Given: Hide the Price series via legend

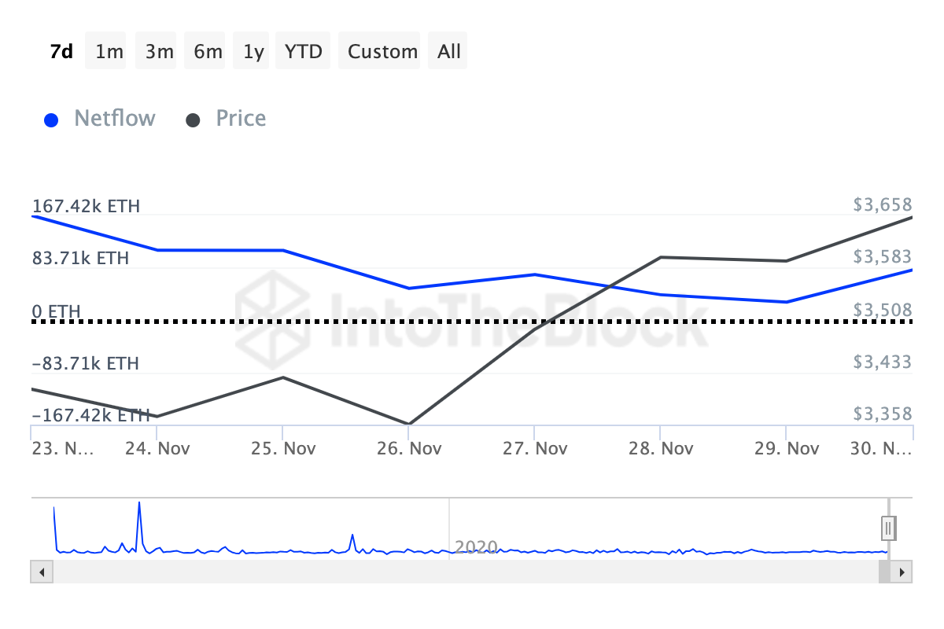Looking at the screenshot, I should (240, 118).
